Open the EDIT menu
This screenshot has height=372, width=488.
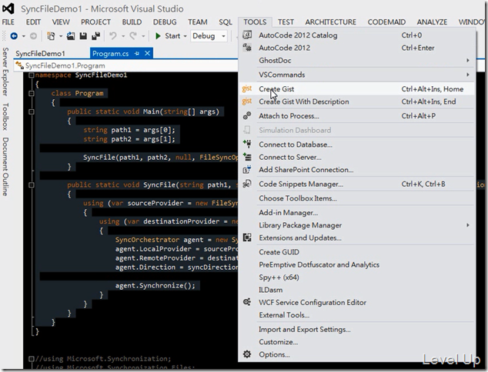click(33, 22)
